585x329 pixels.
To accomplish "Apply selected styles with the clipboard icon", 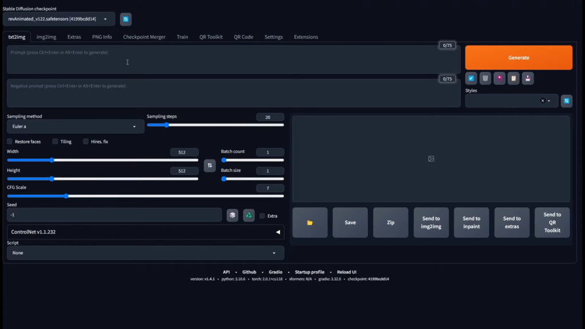I will pyautogui.click(x=514, y=78).
